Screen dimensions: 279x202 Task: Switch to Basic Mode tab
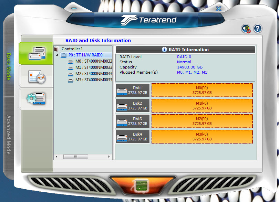point(9,66)
